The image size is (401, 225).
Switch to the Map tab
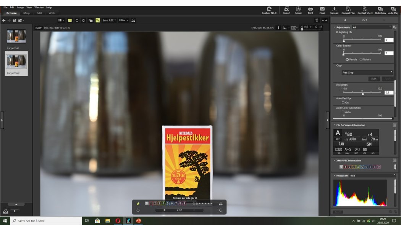26,13
